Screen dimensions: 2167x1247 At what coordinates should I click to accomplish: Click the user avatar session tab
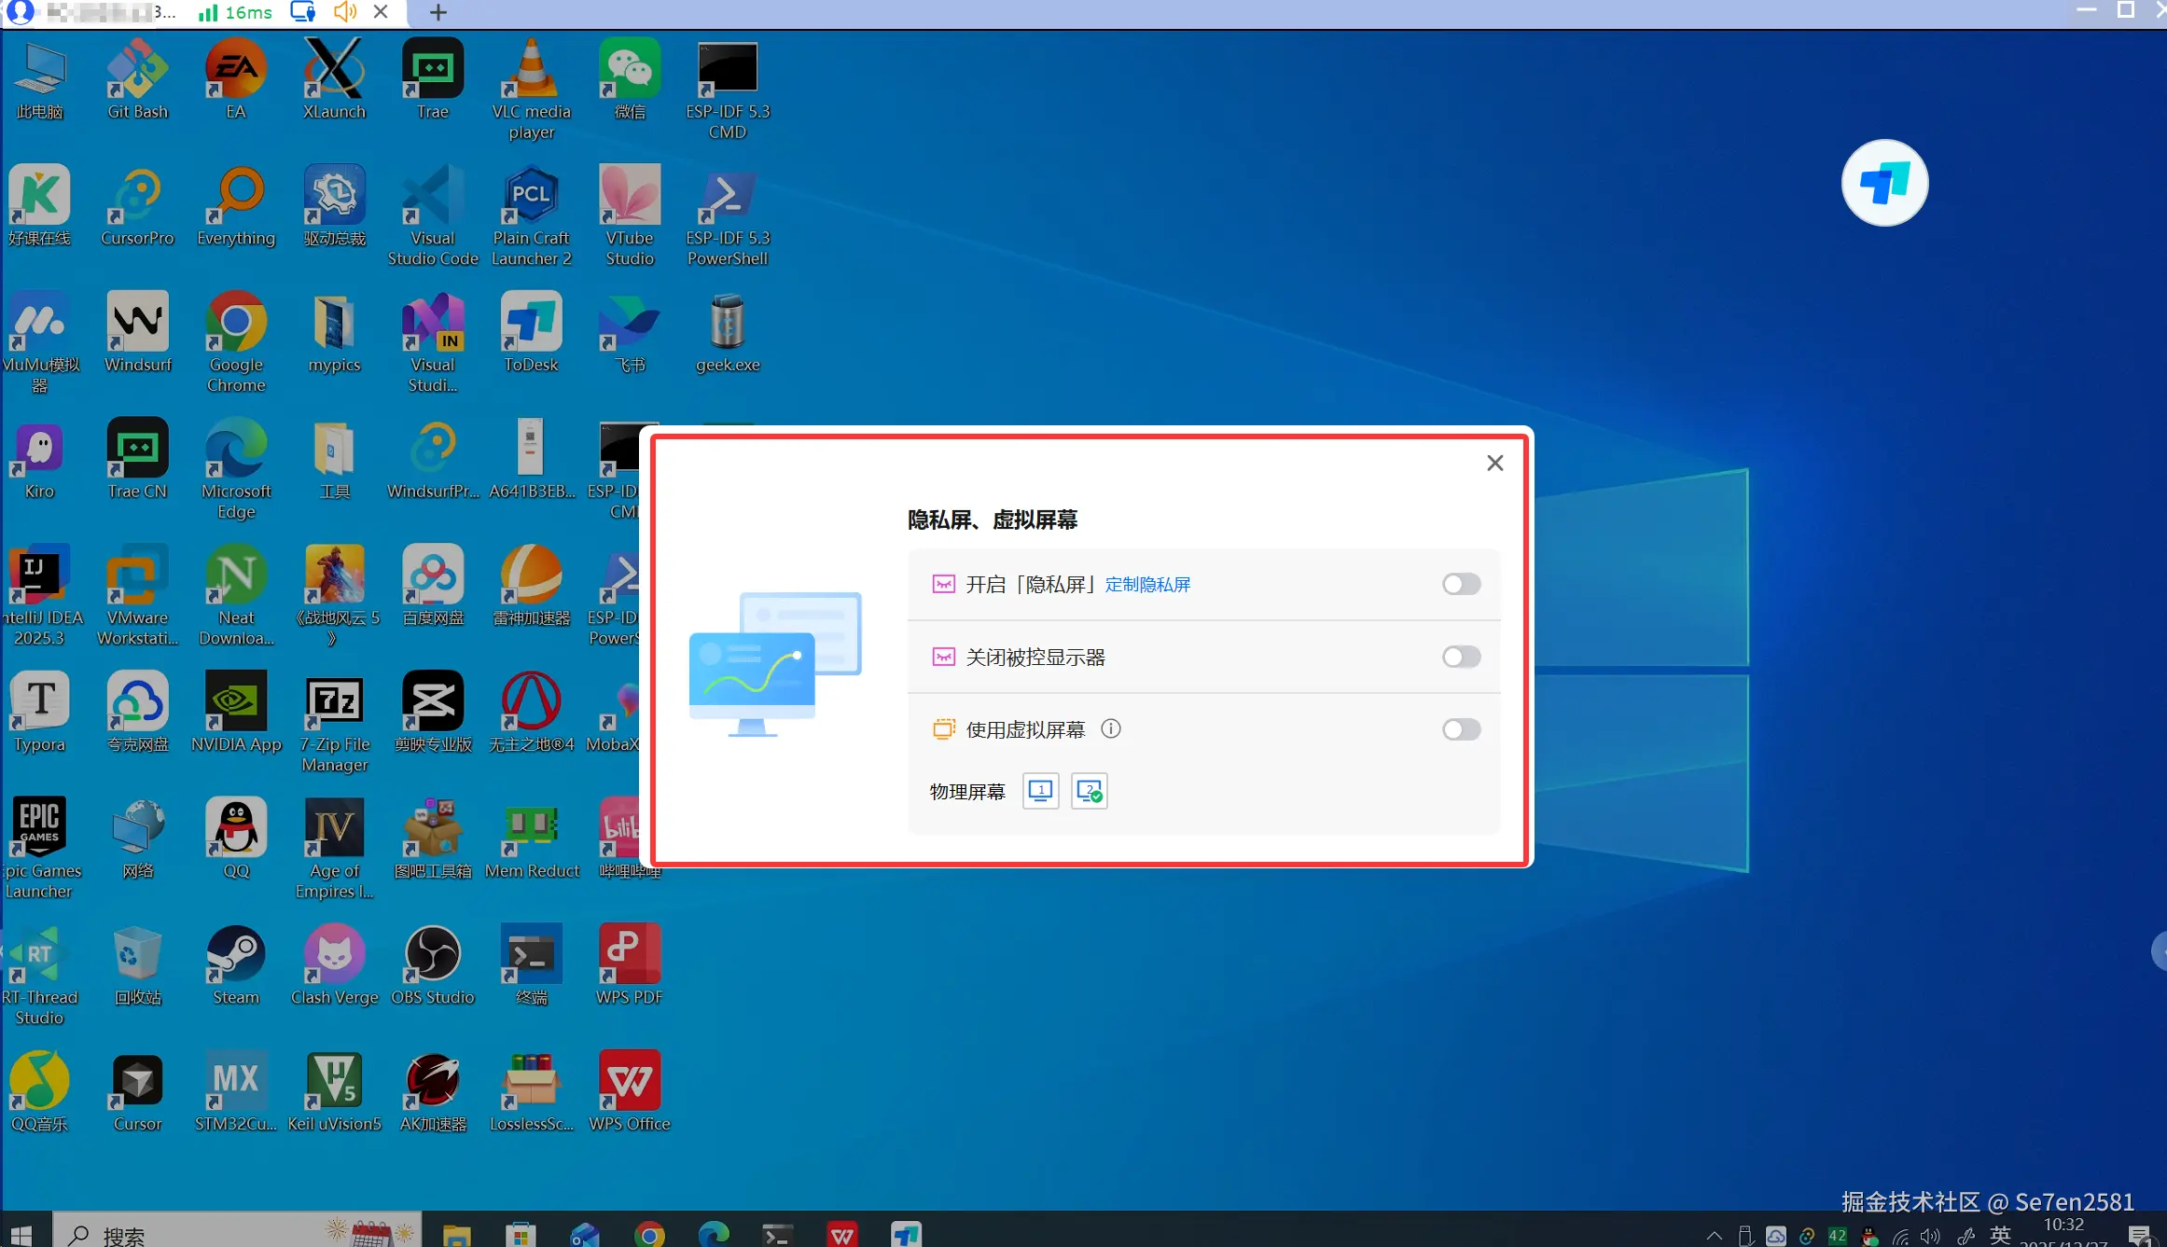pyautogui.click(x=21, y=12)
